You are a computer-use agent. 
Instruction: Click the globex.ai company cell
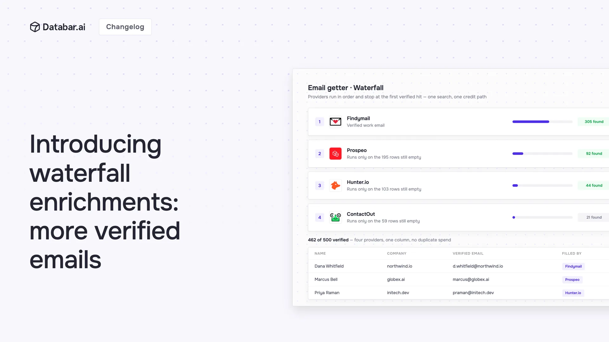396,279
